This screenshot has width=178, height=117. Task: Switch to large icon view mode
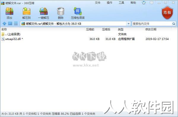point(10,24)
